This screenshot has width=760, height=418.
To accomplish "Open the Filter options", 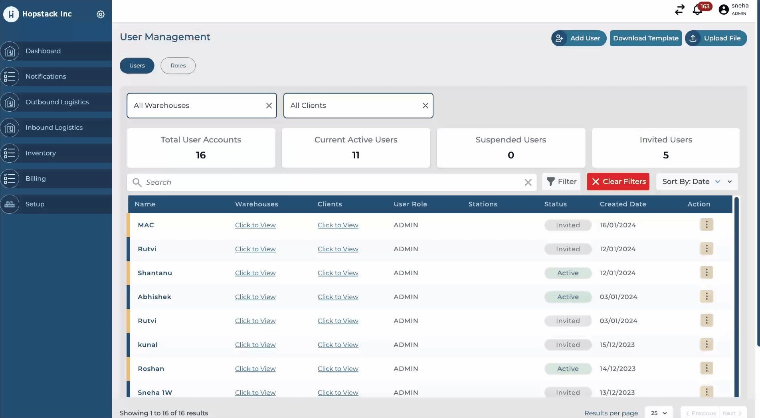I will pos(561,182).
